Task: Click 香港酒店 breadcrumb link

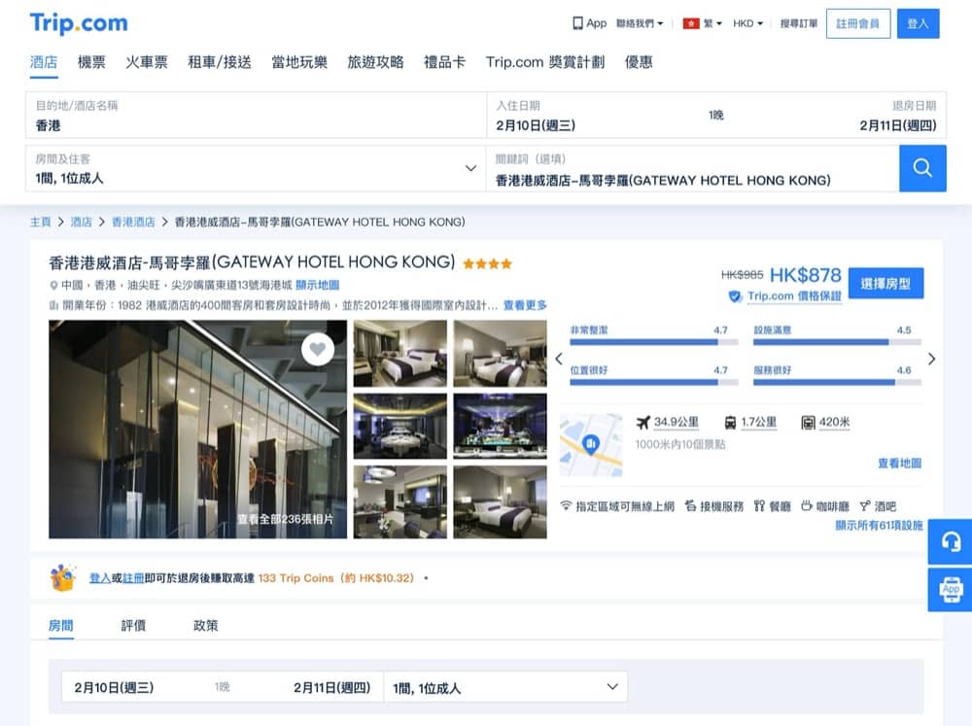Action: click(x=133, y=222)
